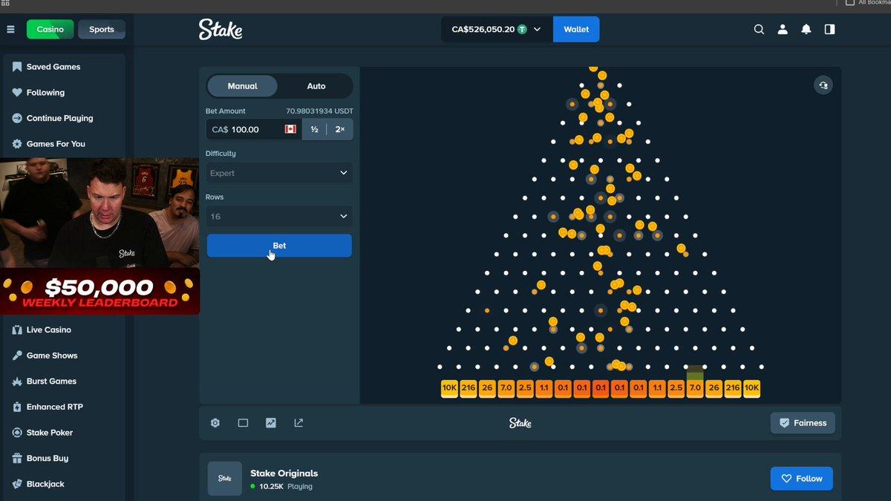This screenshot has width=891, height=501.
Task: Open Games For You in sidebar
Action: (x=64, y=144)
